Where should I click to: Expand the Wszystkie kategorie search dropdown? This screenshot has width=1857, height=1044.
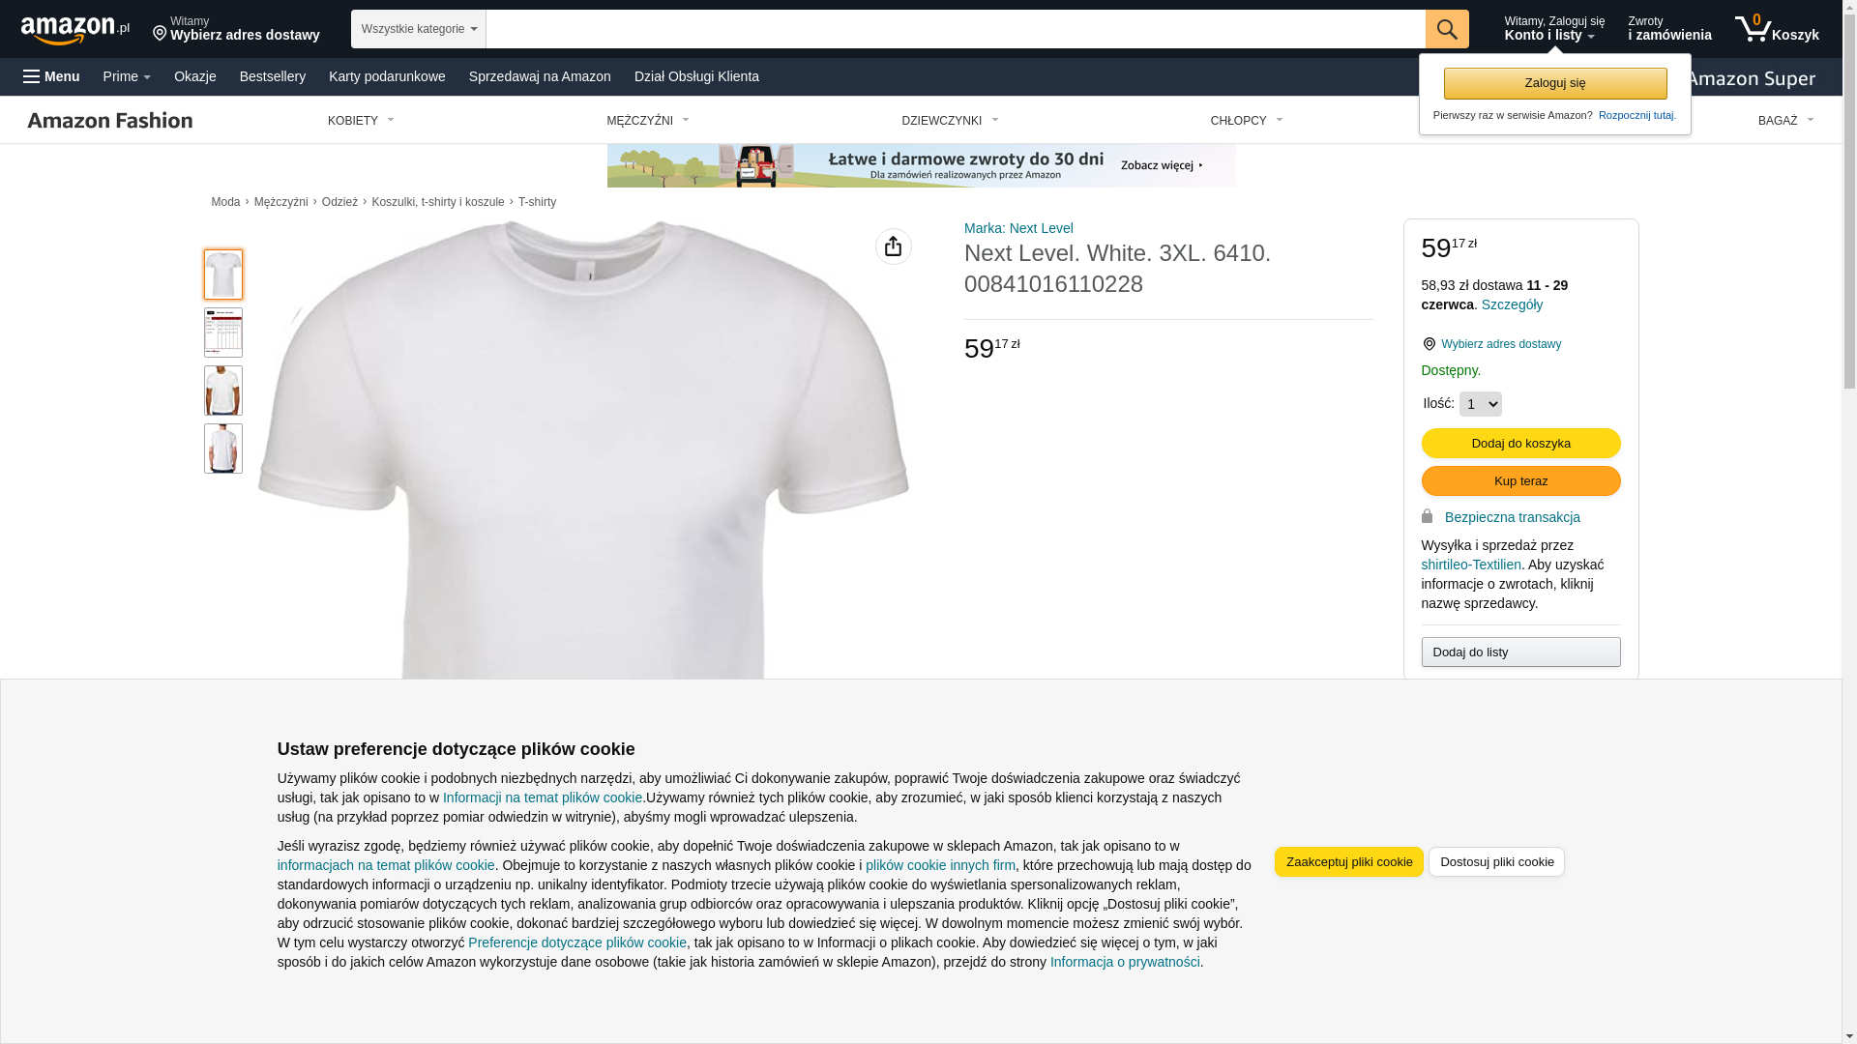pos(418,29)
